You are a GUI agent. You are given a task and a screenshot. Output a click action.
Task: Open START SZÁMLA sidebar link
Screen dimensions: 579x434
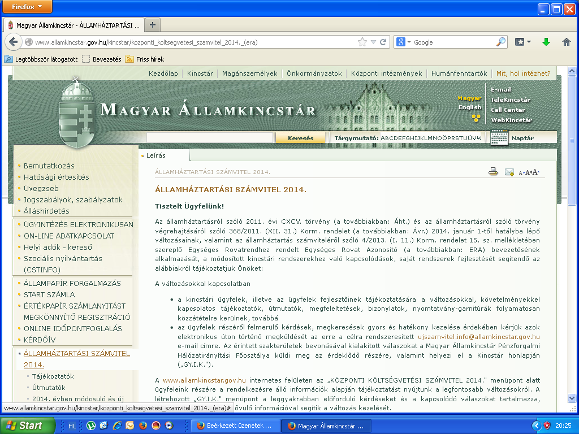[x=49, y=294]
